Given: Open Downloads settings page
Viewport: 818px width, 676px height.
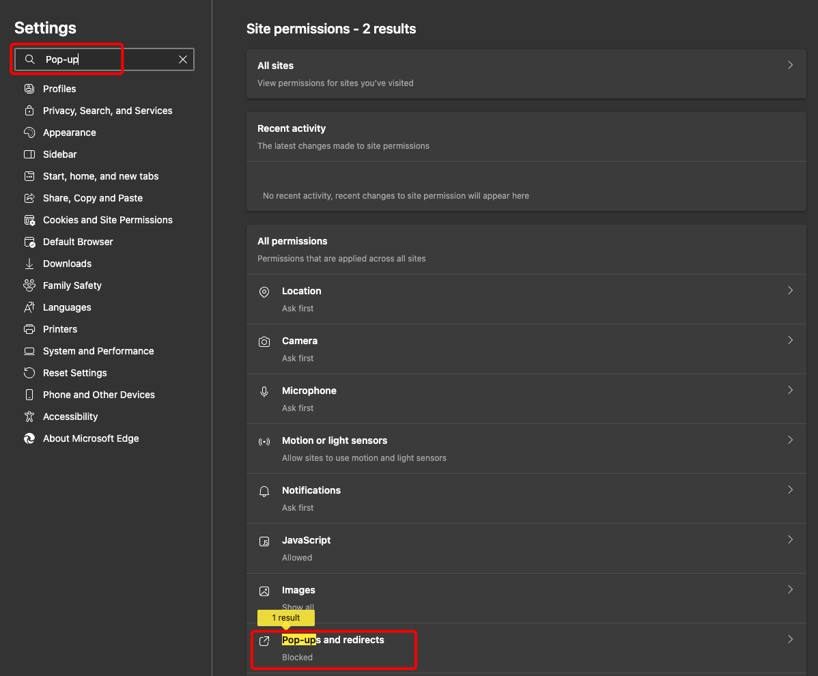Looking at the screenshot, I should (x=68, y=264).
